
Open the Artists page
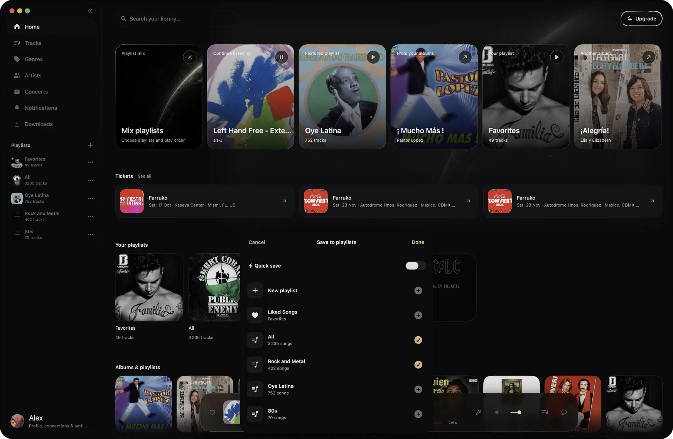pos(52,75)
